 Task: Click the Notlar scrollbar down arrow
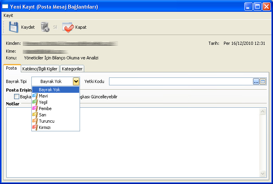pyautogui.click(x=263, y=173)
